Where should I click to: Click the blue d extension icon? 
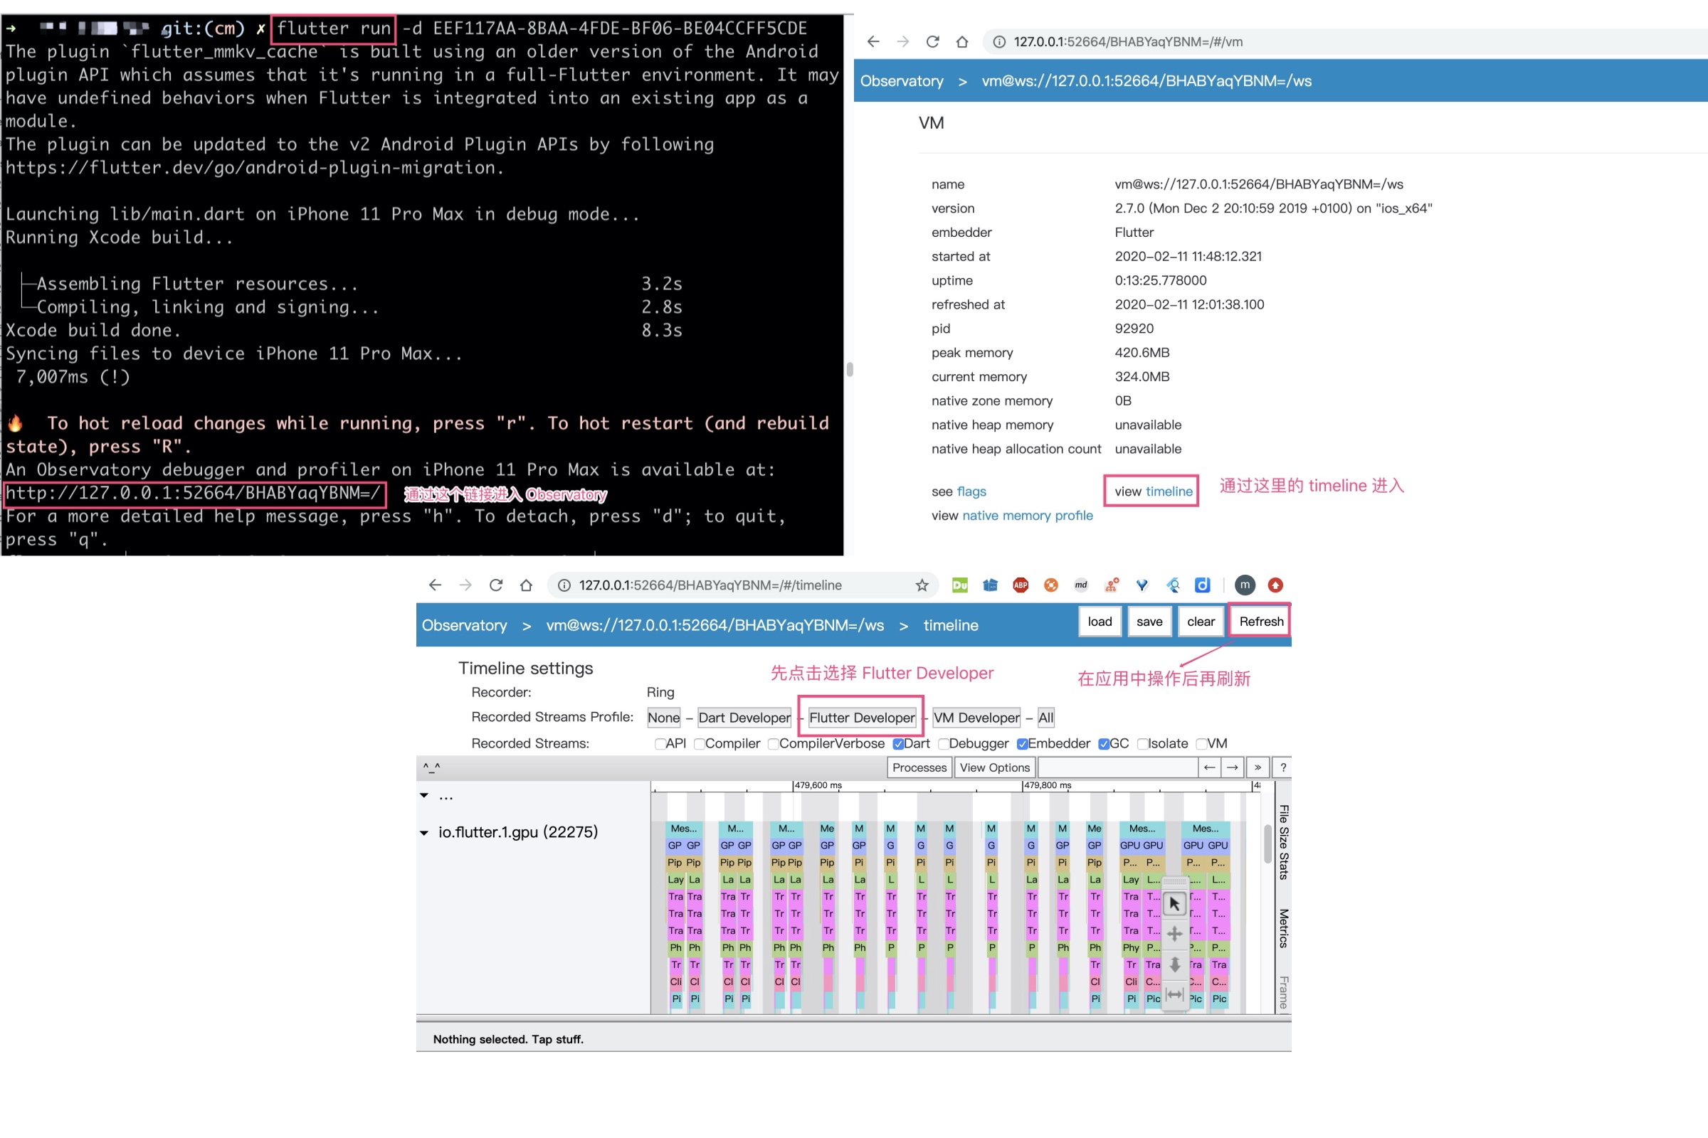coord(1202,585)
